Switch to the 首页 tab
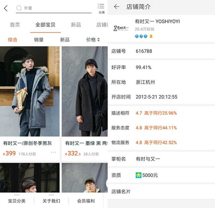The width and height of the screenshot is (215, 208). [x=15, y=25]
